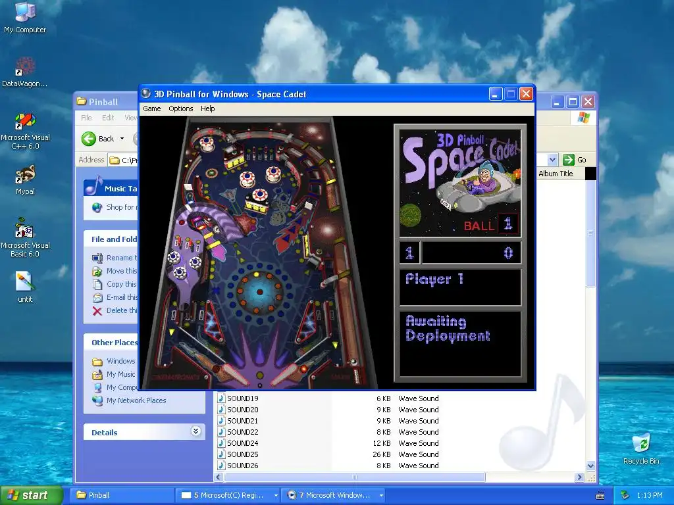
Task: Click the E-mail envelope task icon
Action: coord(97,298)
